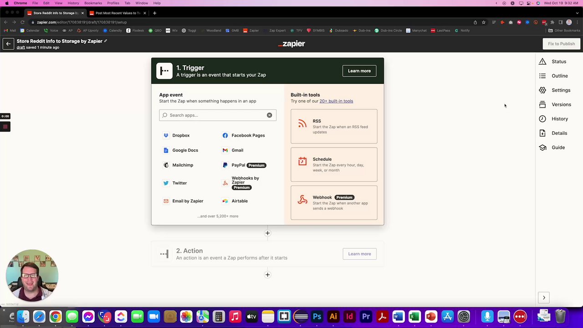
Task: Launch Premiere Pro from the Dock
Action: 366,316
